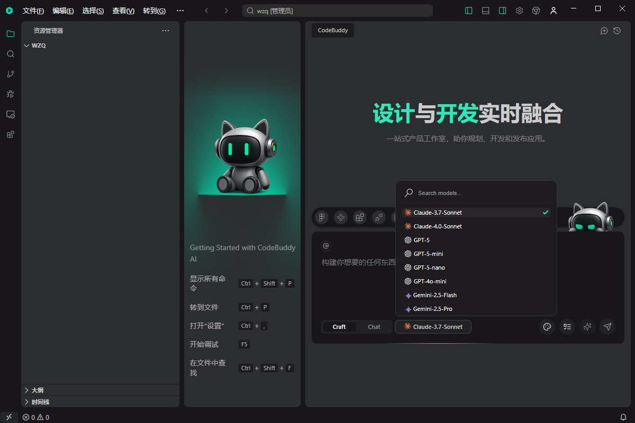Click the blocks widget icon in chat toolbar

tap(360, 217)
